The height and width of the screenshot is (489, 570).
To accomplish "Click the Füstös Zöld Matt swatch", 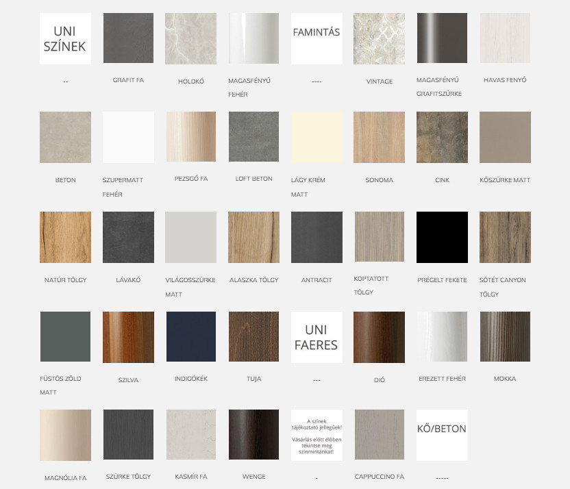I will (65, 336).
